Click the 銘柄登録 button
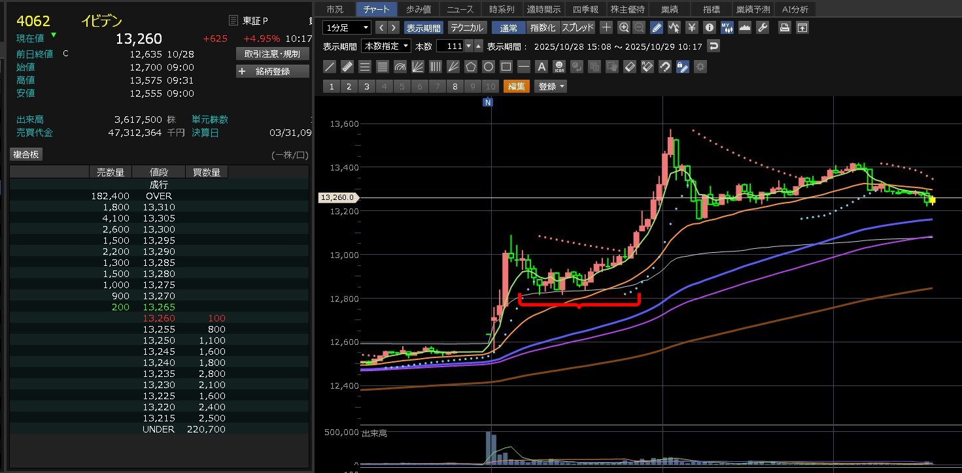Image resolution: width=962 pixels, height=473 pixels. point(273,71)
